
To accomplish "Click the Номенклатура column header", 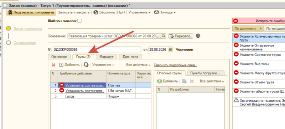I will coord(121,76).
